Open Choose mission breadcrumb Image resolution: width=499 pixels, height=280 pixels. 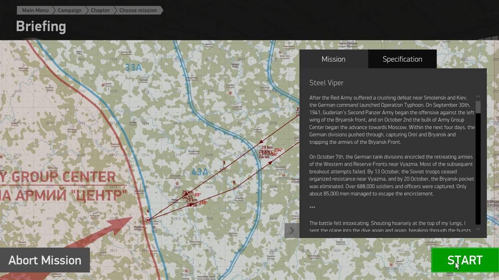pyautogui.click(x=138, y=10)
